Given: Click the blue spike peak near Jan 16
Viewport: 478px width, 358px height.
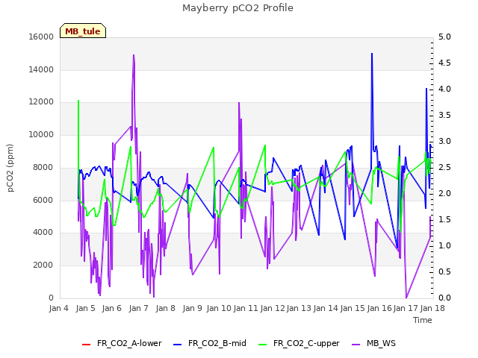Looking at the screenshot, I should pos(372,54).
